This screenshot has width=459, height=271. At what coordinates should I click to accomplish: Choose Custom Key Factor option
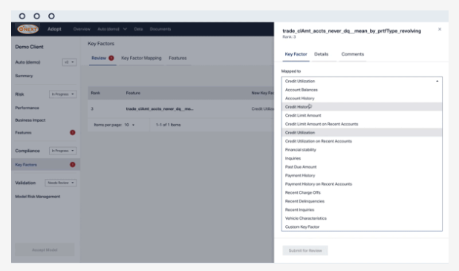point(362,226)
